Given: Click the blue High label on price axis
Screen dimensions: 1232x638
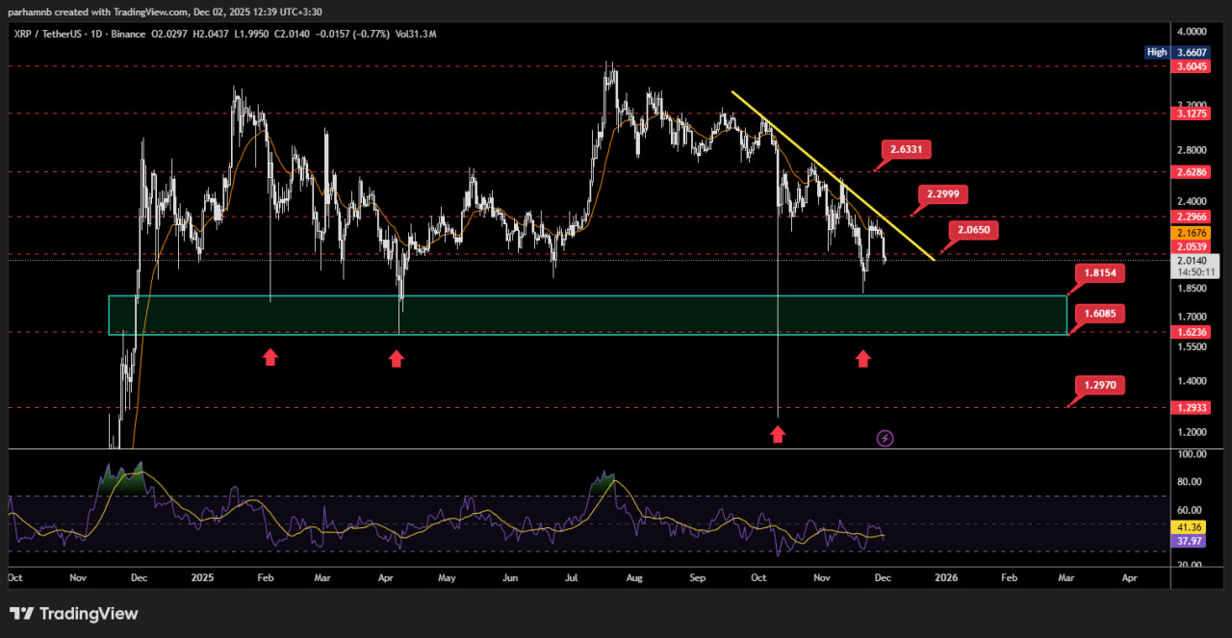Looking at the screenshot, I should pyautogui.click(x=1157, y=52).
